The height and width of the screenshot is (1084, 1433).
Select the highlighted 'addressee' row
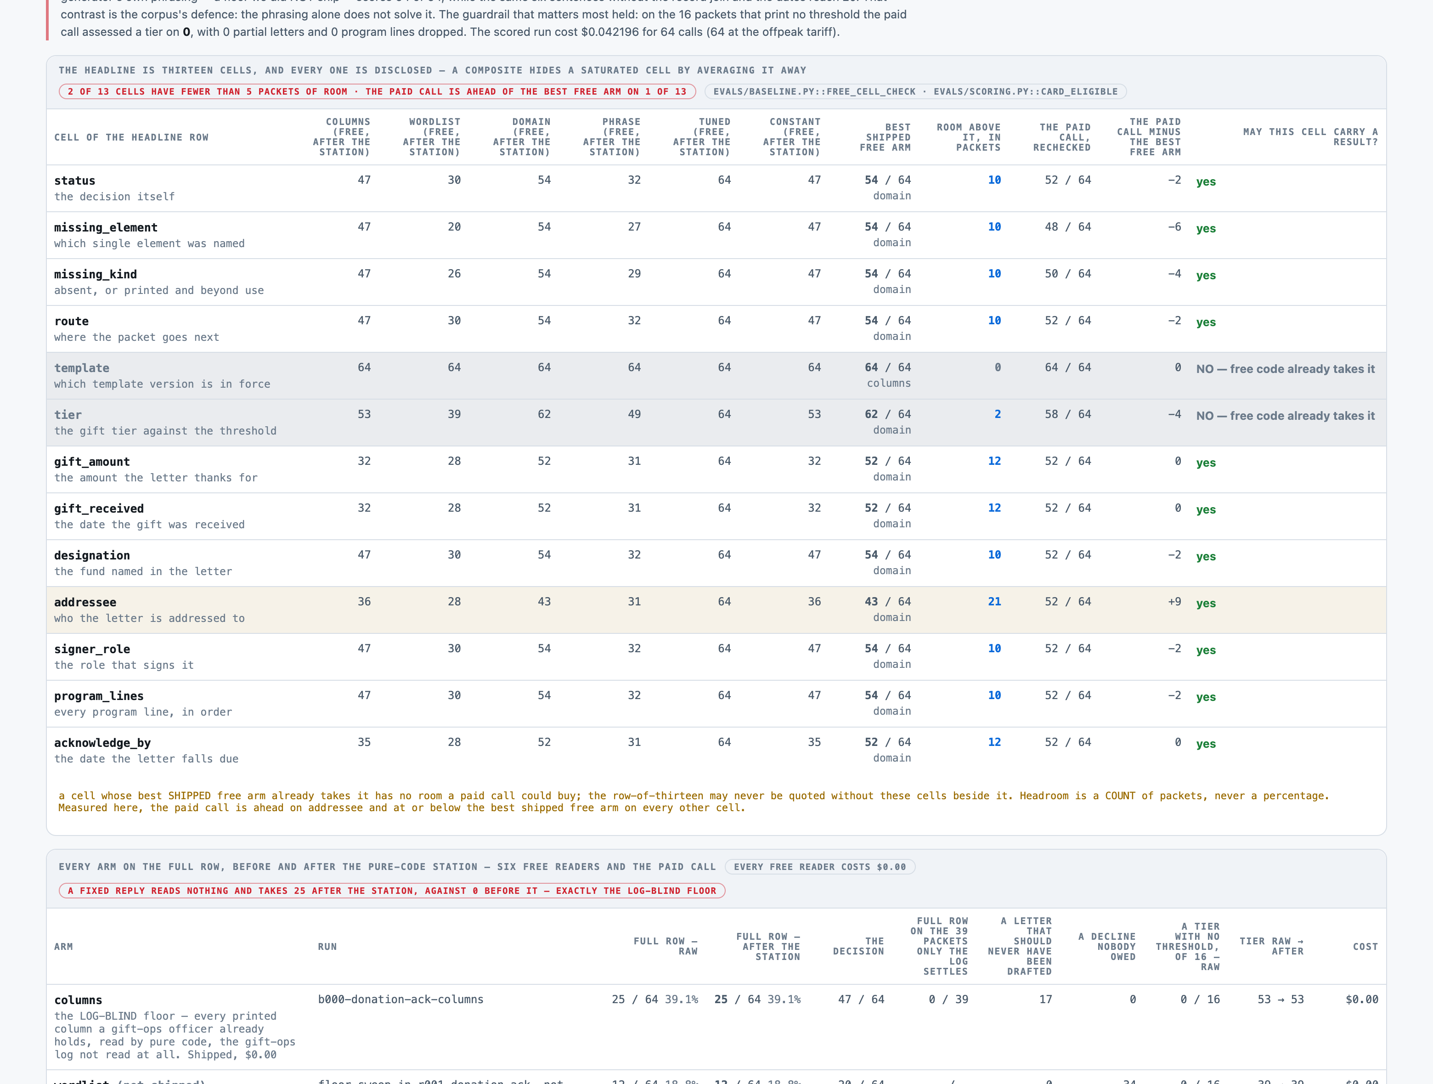pyautogui.click(x=716, y=610)
